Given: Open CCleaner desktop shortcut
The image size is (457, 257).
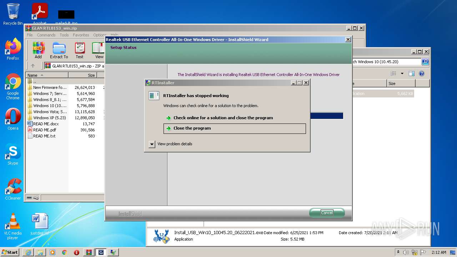Looking at the screenshot, I should tap(13, 189).
